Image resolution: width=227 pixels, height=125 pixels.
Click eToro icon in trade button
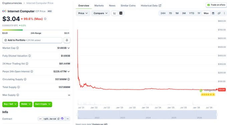pos(209,5)
